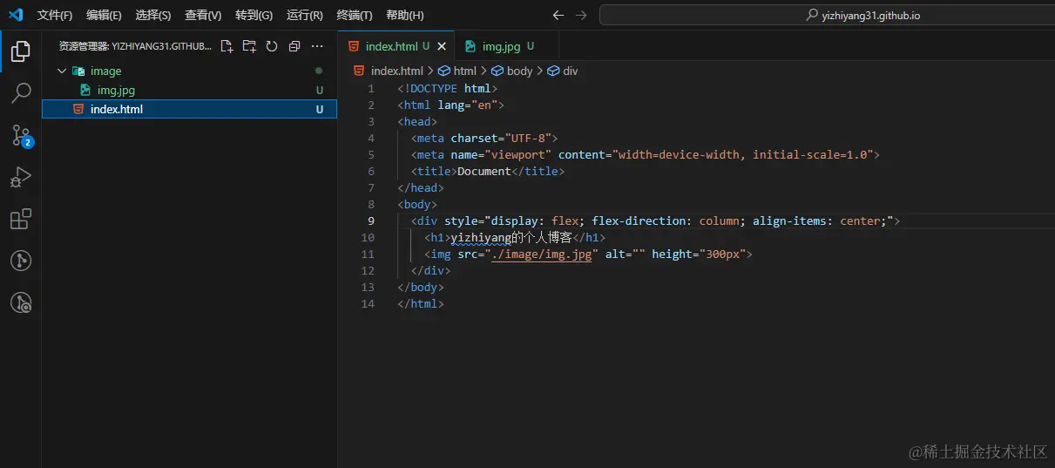The height and width of the screenshot is (468, 1055).
Task: Open the 转到(G) menu
Action: [254, 15]
